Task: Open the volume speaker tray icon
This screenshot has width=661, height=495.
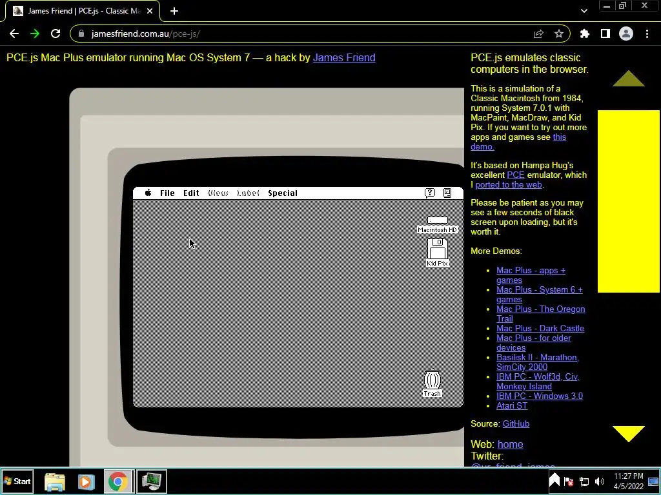Action: pyautogui.click(x=600, y=481)
